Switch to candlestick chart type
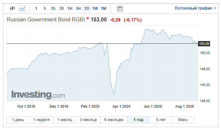The image size is (221, 130). click(x=12, y=9)
